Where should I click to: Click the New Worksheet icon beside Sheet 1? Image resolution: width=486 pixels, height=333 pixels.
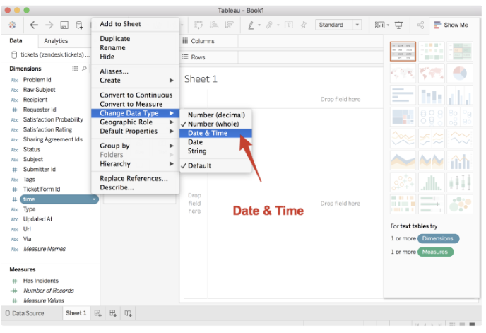(x=99, y=313)
